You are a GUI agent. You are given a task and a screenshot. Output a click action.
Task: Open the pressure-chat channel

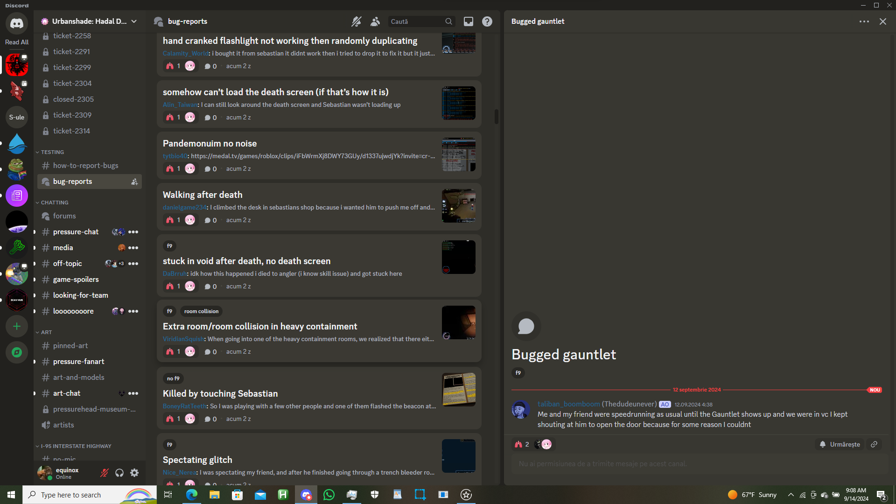(76, 232)
